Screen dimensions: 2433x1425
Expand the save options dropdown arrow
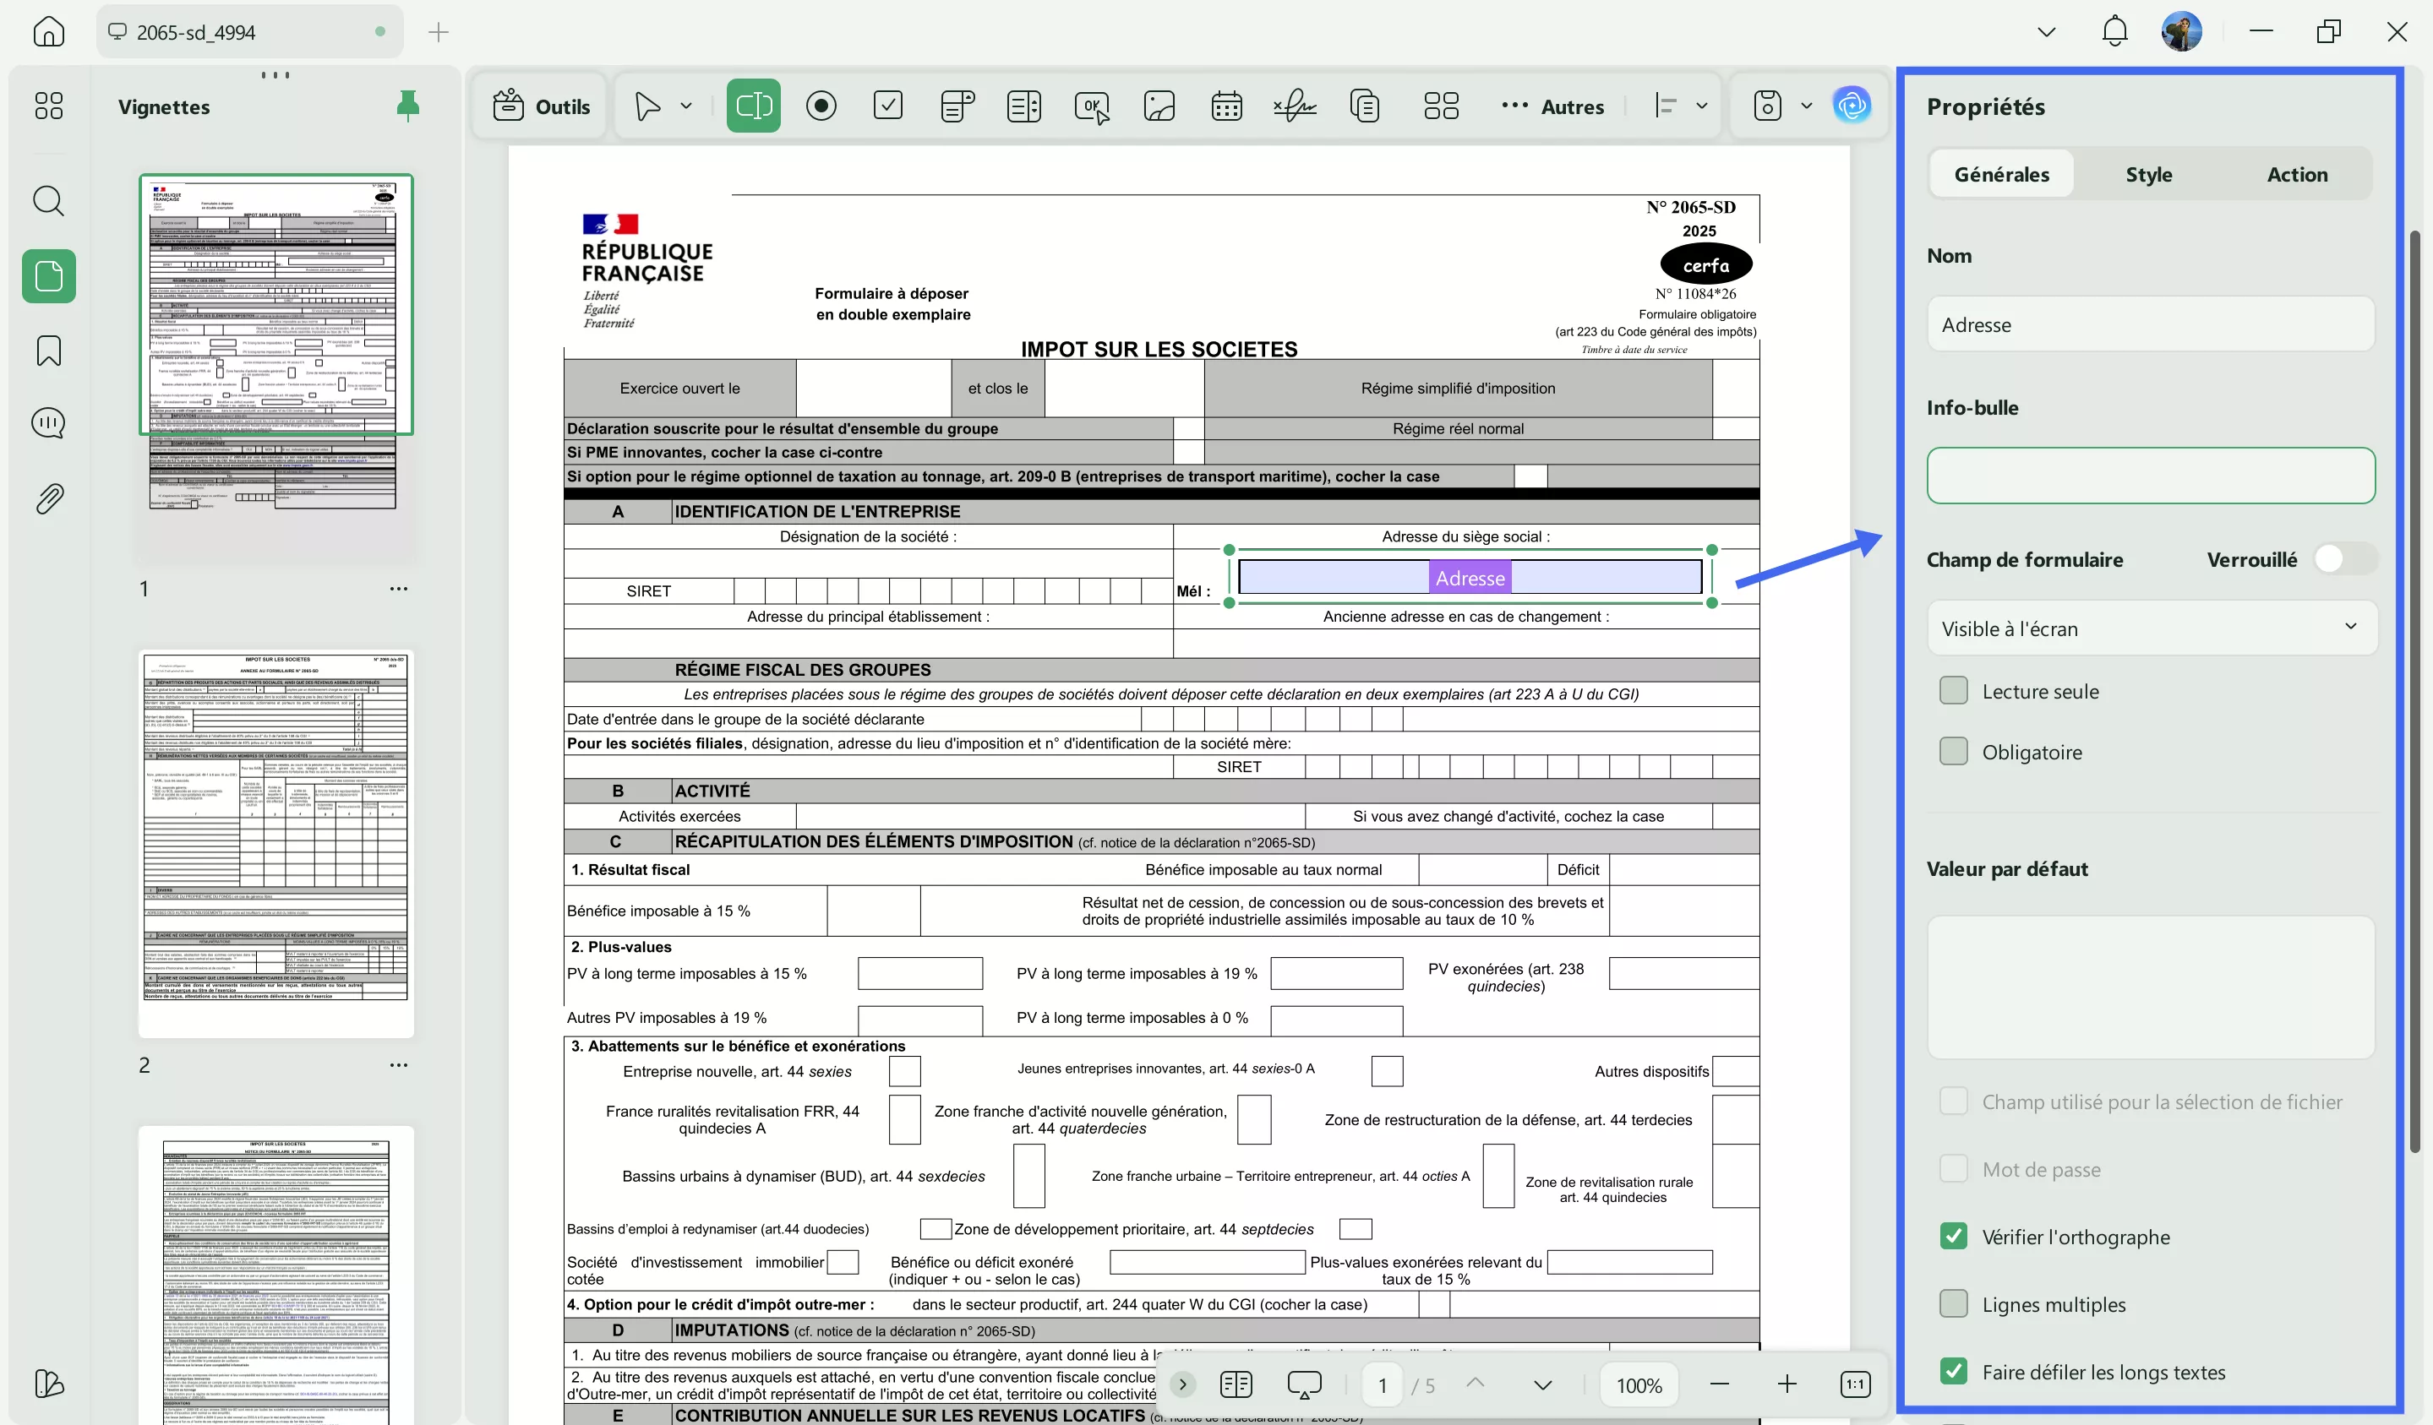[1807, 105]
